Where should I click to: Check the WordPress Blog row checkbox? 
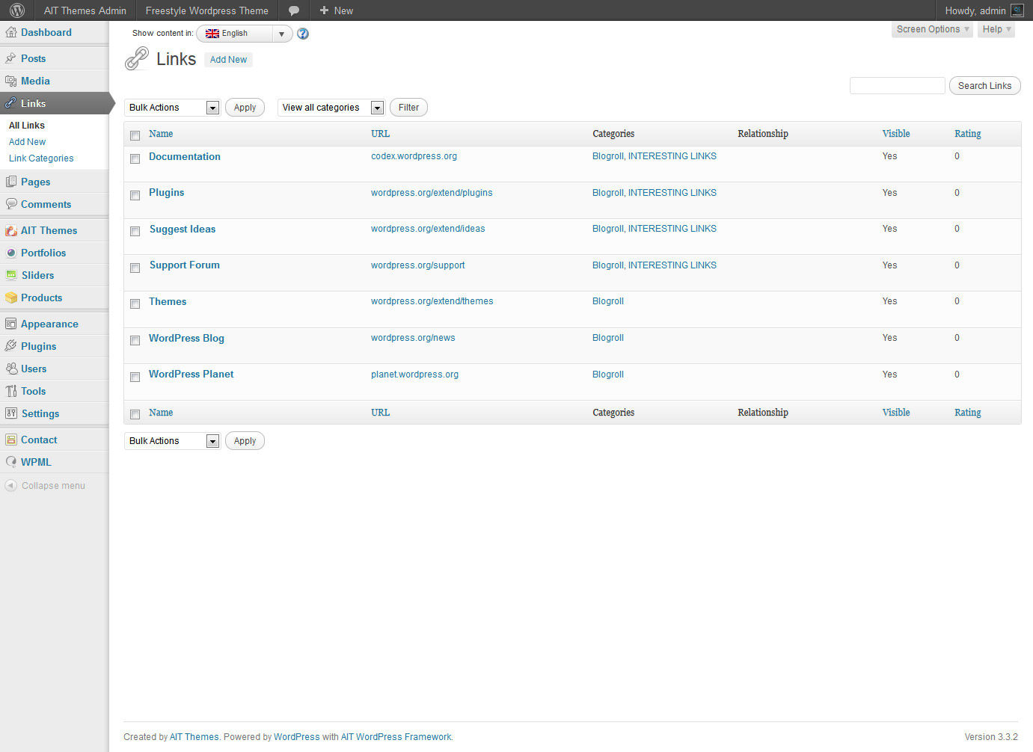click(135, 340)
